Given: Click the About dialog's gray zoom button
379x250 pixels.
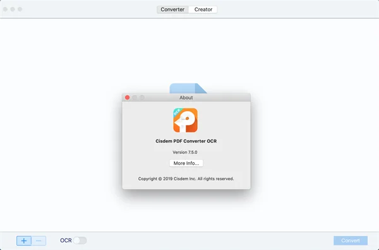Looking at the screenshot, I should pyautogui.click(x=142, y=97).
